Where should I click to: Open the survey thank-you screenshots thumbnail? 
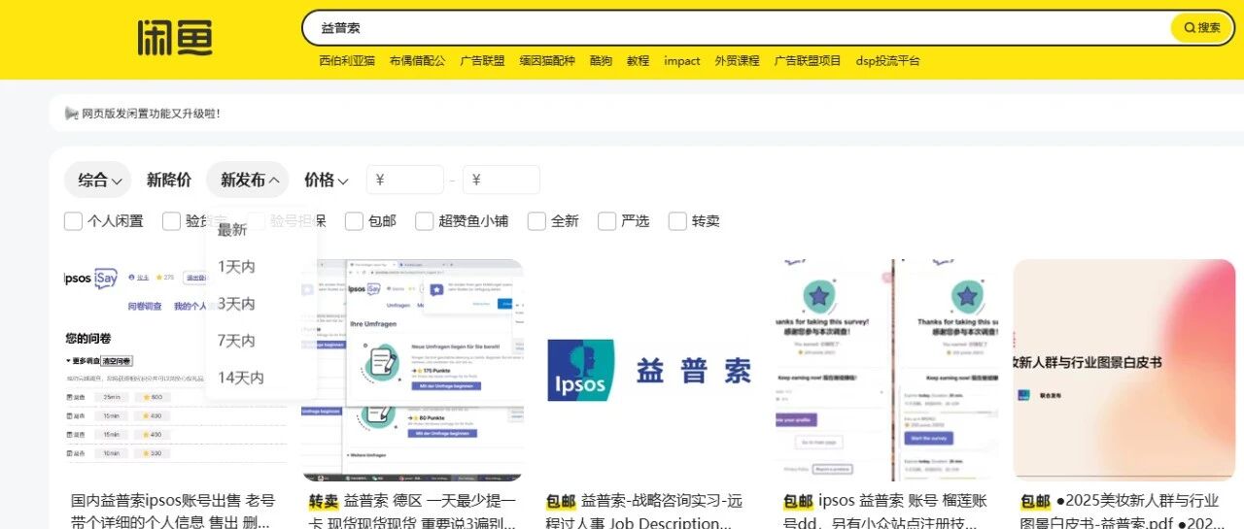(x=886, y=370)
